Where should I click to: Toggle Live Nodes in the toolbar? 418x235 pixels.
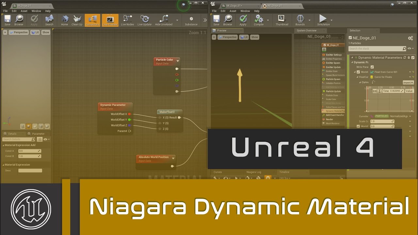128,20
